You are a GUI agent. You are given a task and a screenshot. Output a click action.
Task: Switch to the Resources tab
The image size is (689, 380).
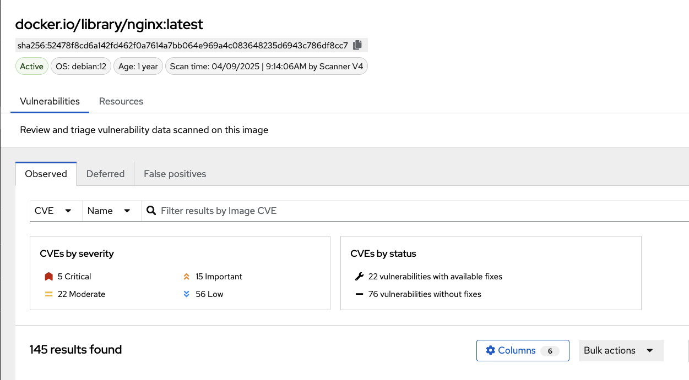(121, 101)
